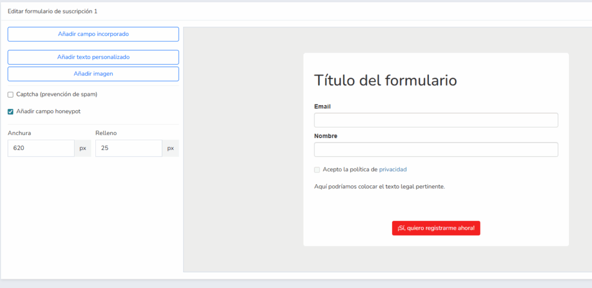Image resolution: width=592 pixels, height=288 pixels.
Task: Open the privacidad policy link
Action: click(393, 170)
